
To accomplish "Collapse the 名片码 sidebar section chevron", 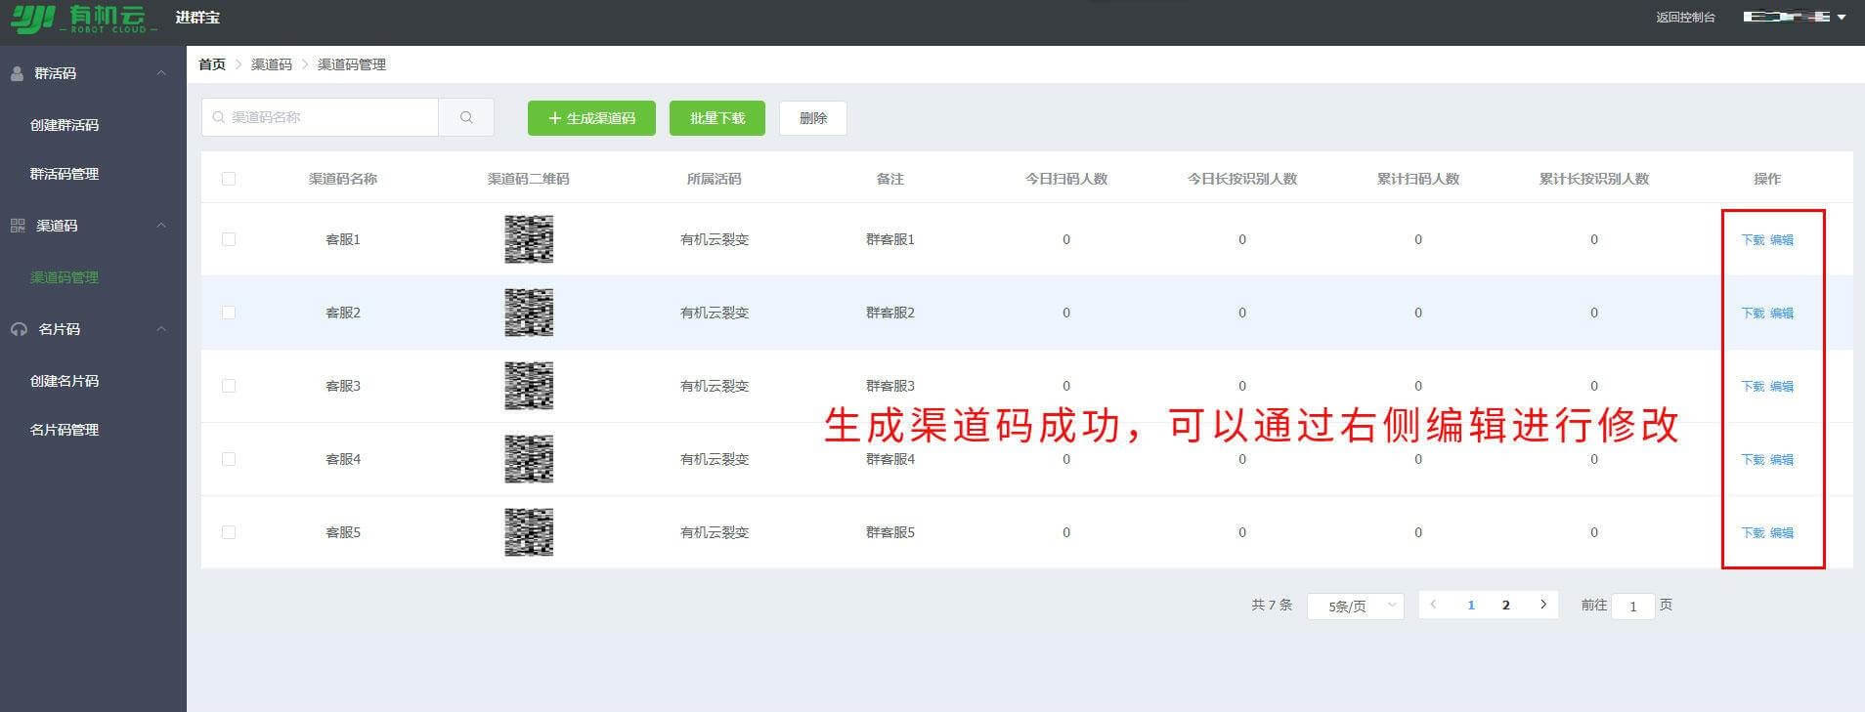I will (161, 329).
